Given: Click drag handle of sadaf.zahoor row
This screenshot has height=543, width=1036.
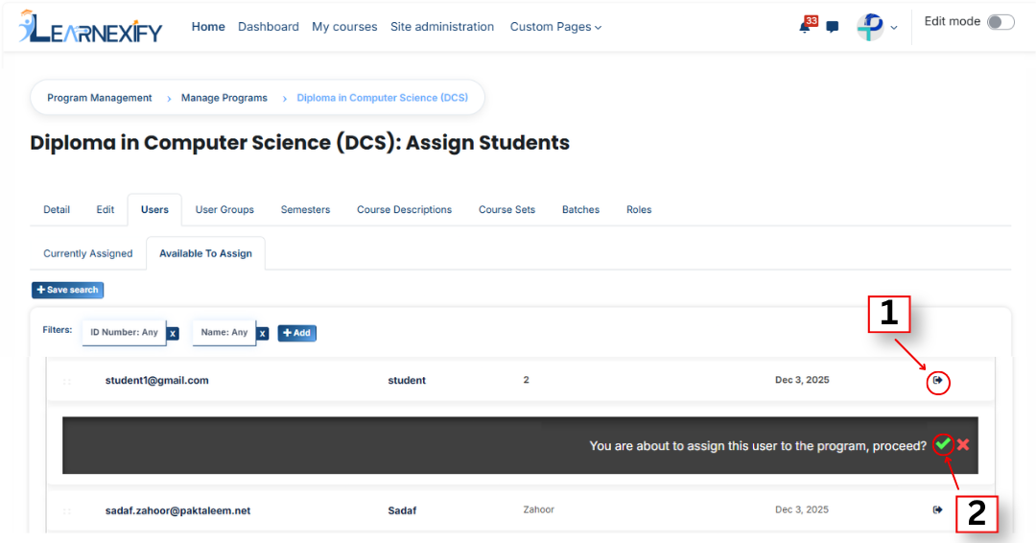Looking at the screenshot, I should 67,510.
